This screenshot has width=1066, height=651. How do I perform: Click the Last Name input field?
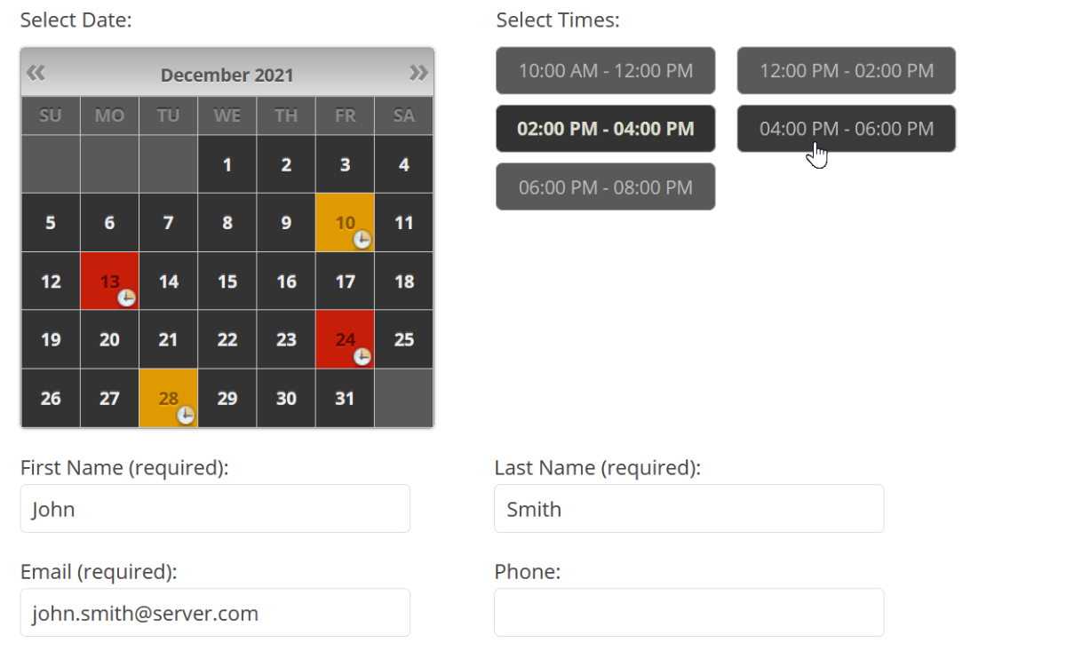click(688, 508)
